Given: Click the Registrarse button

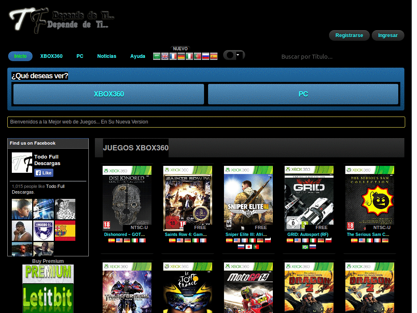Looking at the screenshot, I should (349, 35).
